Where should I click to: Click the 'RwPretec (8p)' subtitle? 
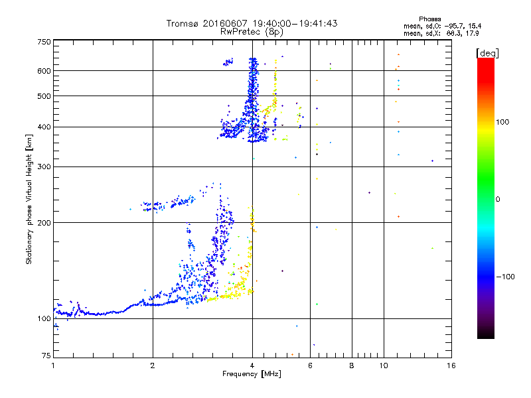[x=252, y=32]
